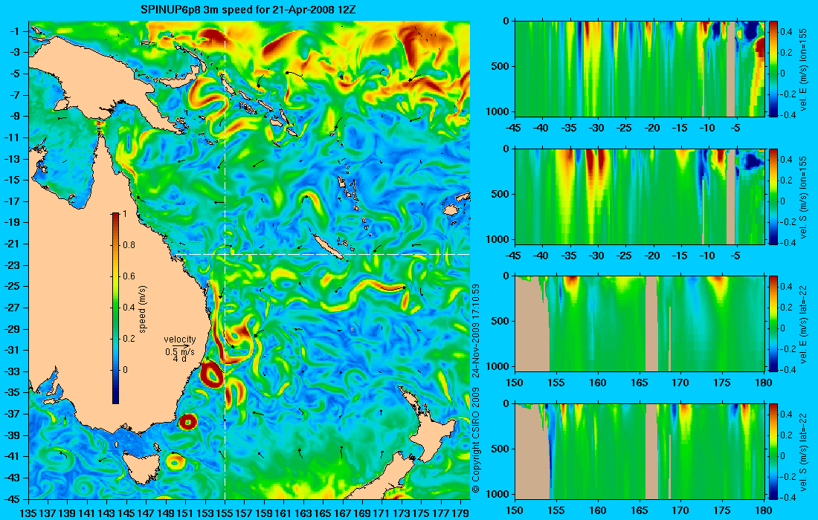Click the "0.8" tick on the speed colorbar

coord(129,245)
